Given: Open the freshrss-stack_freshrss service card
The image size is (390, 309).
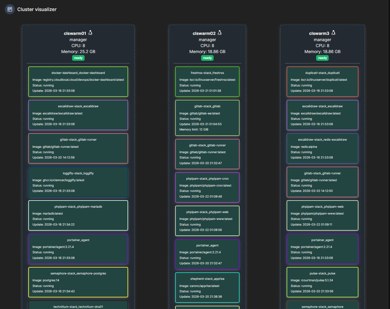Looking at the screenshot, I should point(207,82).
